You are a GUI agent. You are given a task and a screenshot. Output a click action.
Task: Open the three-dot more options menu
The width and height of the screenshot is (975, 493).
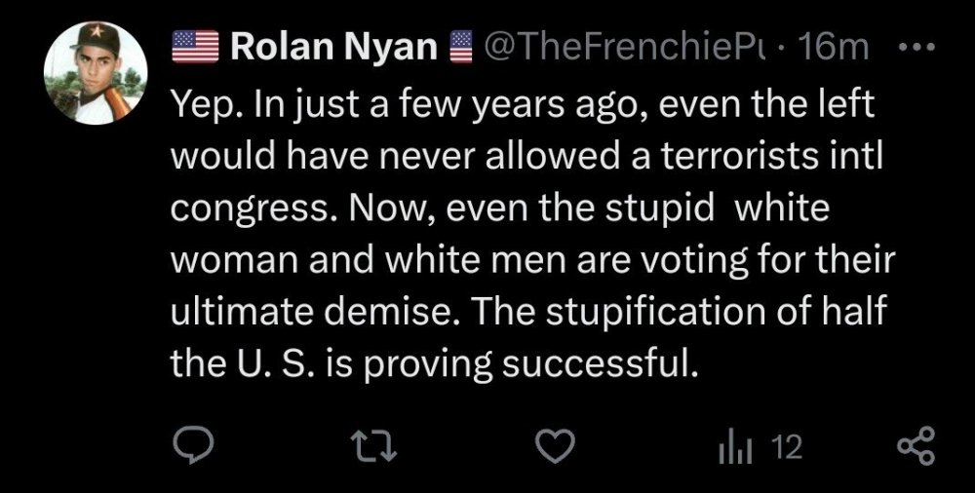[919, 47]
